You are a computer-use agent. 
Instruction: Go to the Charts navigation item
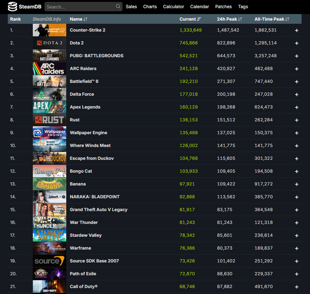pos(150,7)
